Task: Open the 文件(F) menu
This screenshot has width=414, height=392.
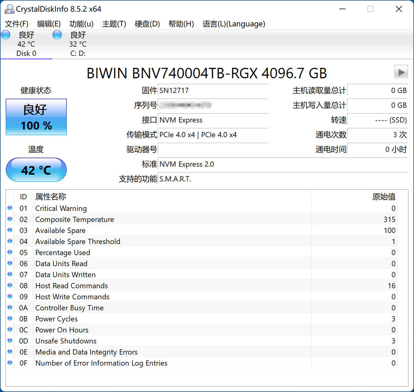Action: (x=17, y=24)
